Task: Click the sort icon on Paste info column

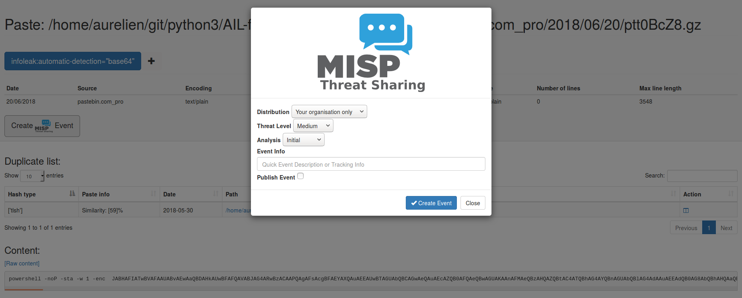Action: pyautogui.click(x=153, y=194)
